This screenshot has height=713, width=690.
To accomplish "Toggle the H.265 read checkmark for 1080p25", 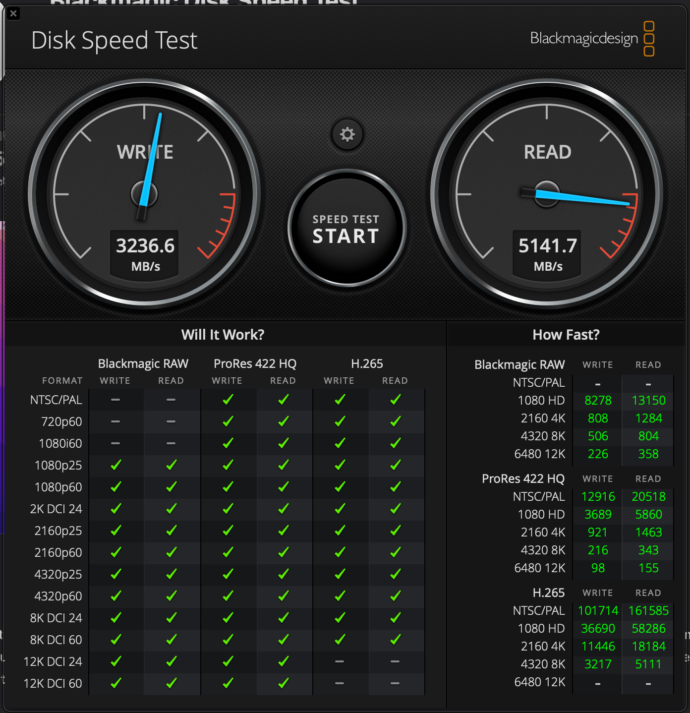I will [x=395, y=465].
